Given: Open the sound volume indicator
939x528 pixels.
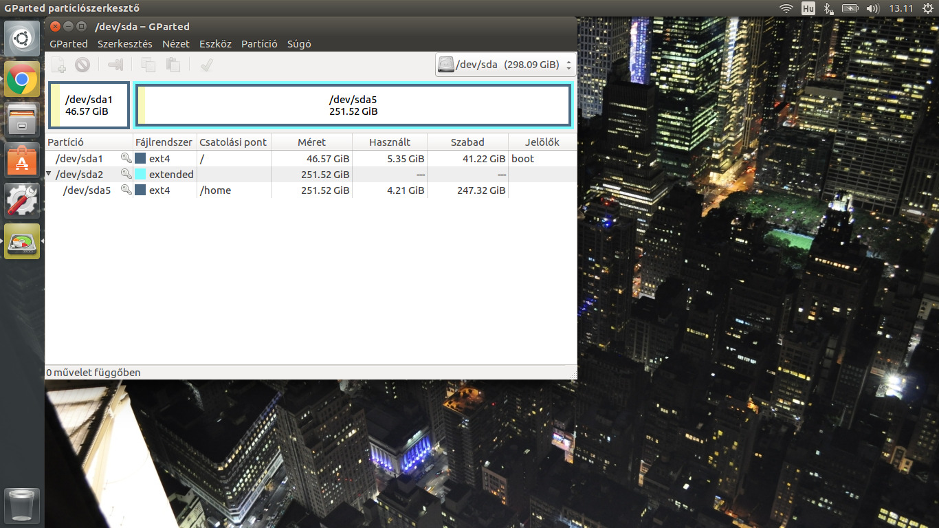Looking at the screenshot, I should (872, 8).
